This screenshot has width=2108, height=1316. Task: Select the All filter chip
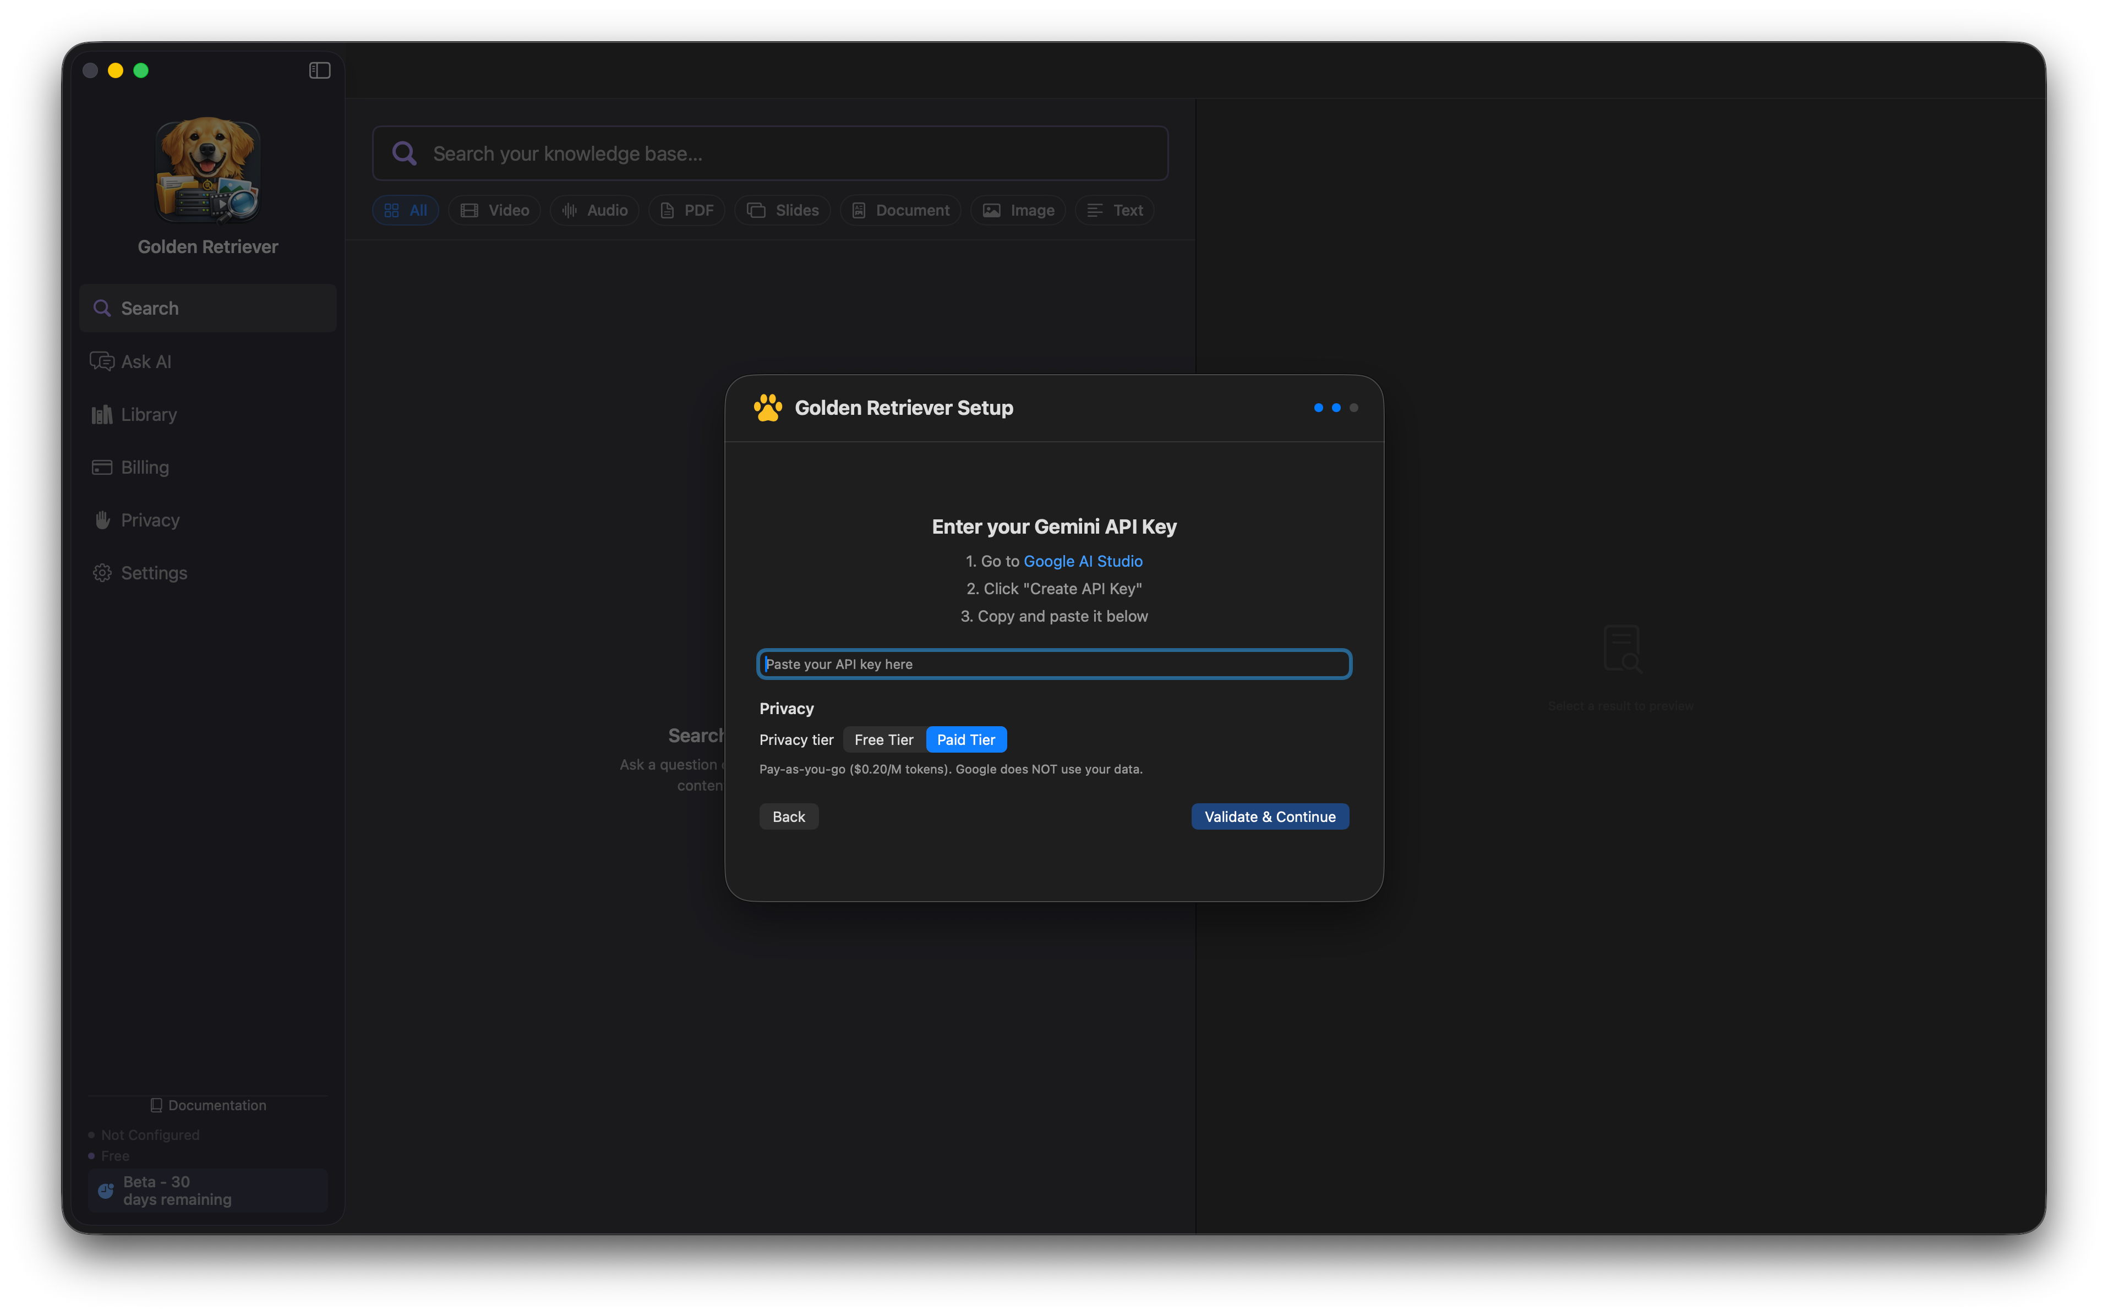405,211
